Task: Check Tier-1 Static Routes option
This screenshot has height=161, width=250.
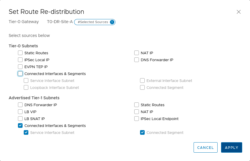Action: click(137, 105)
